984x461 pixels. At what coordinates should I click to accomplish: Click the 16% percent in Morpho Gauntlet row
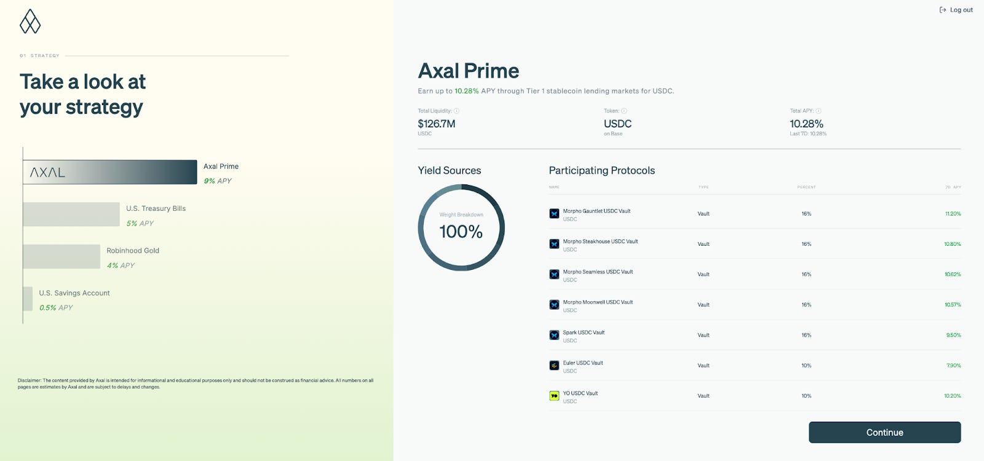point(806,214)
